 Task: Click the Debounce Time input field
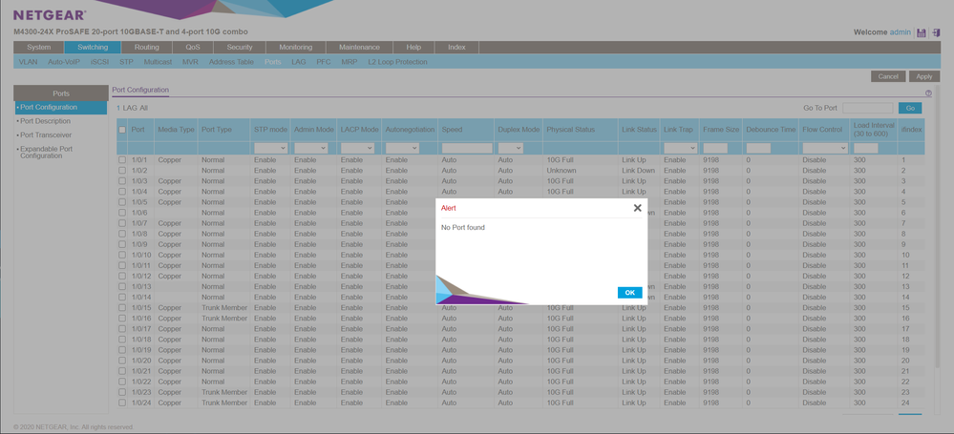pyautogui.click(x=758, y=148)
